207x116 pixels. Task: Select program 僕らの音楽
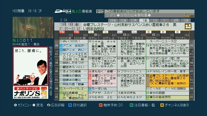(x=167, y=97)
